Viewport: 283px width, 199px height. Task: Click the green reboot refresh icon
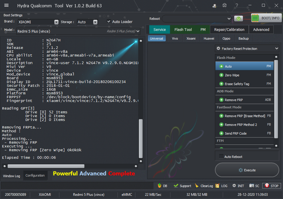click(239, 19)
